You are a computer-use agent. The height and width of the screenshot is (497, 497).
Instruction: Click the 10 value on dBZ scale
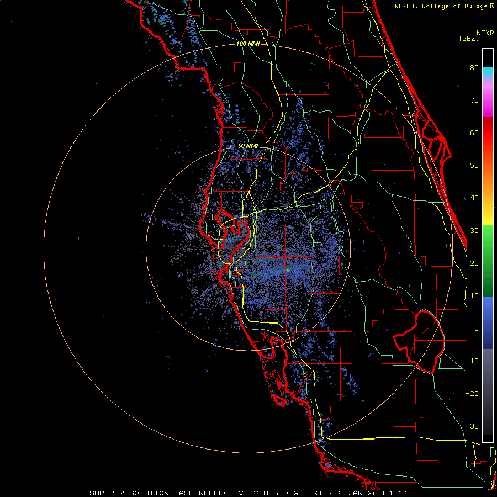pos(474,296)
